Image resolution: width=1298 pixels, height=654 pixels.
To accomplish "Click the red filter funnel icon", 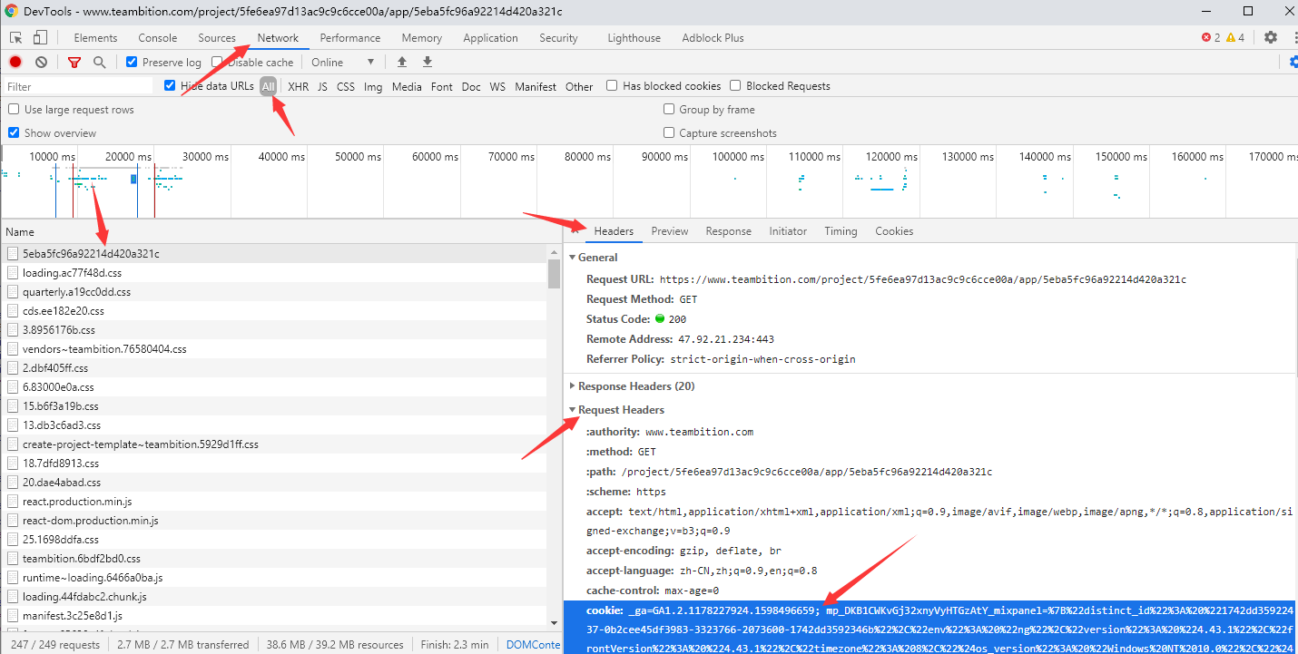I will coord(74,63).
